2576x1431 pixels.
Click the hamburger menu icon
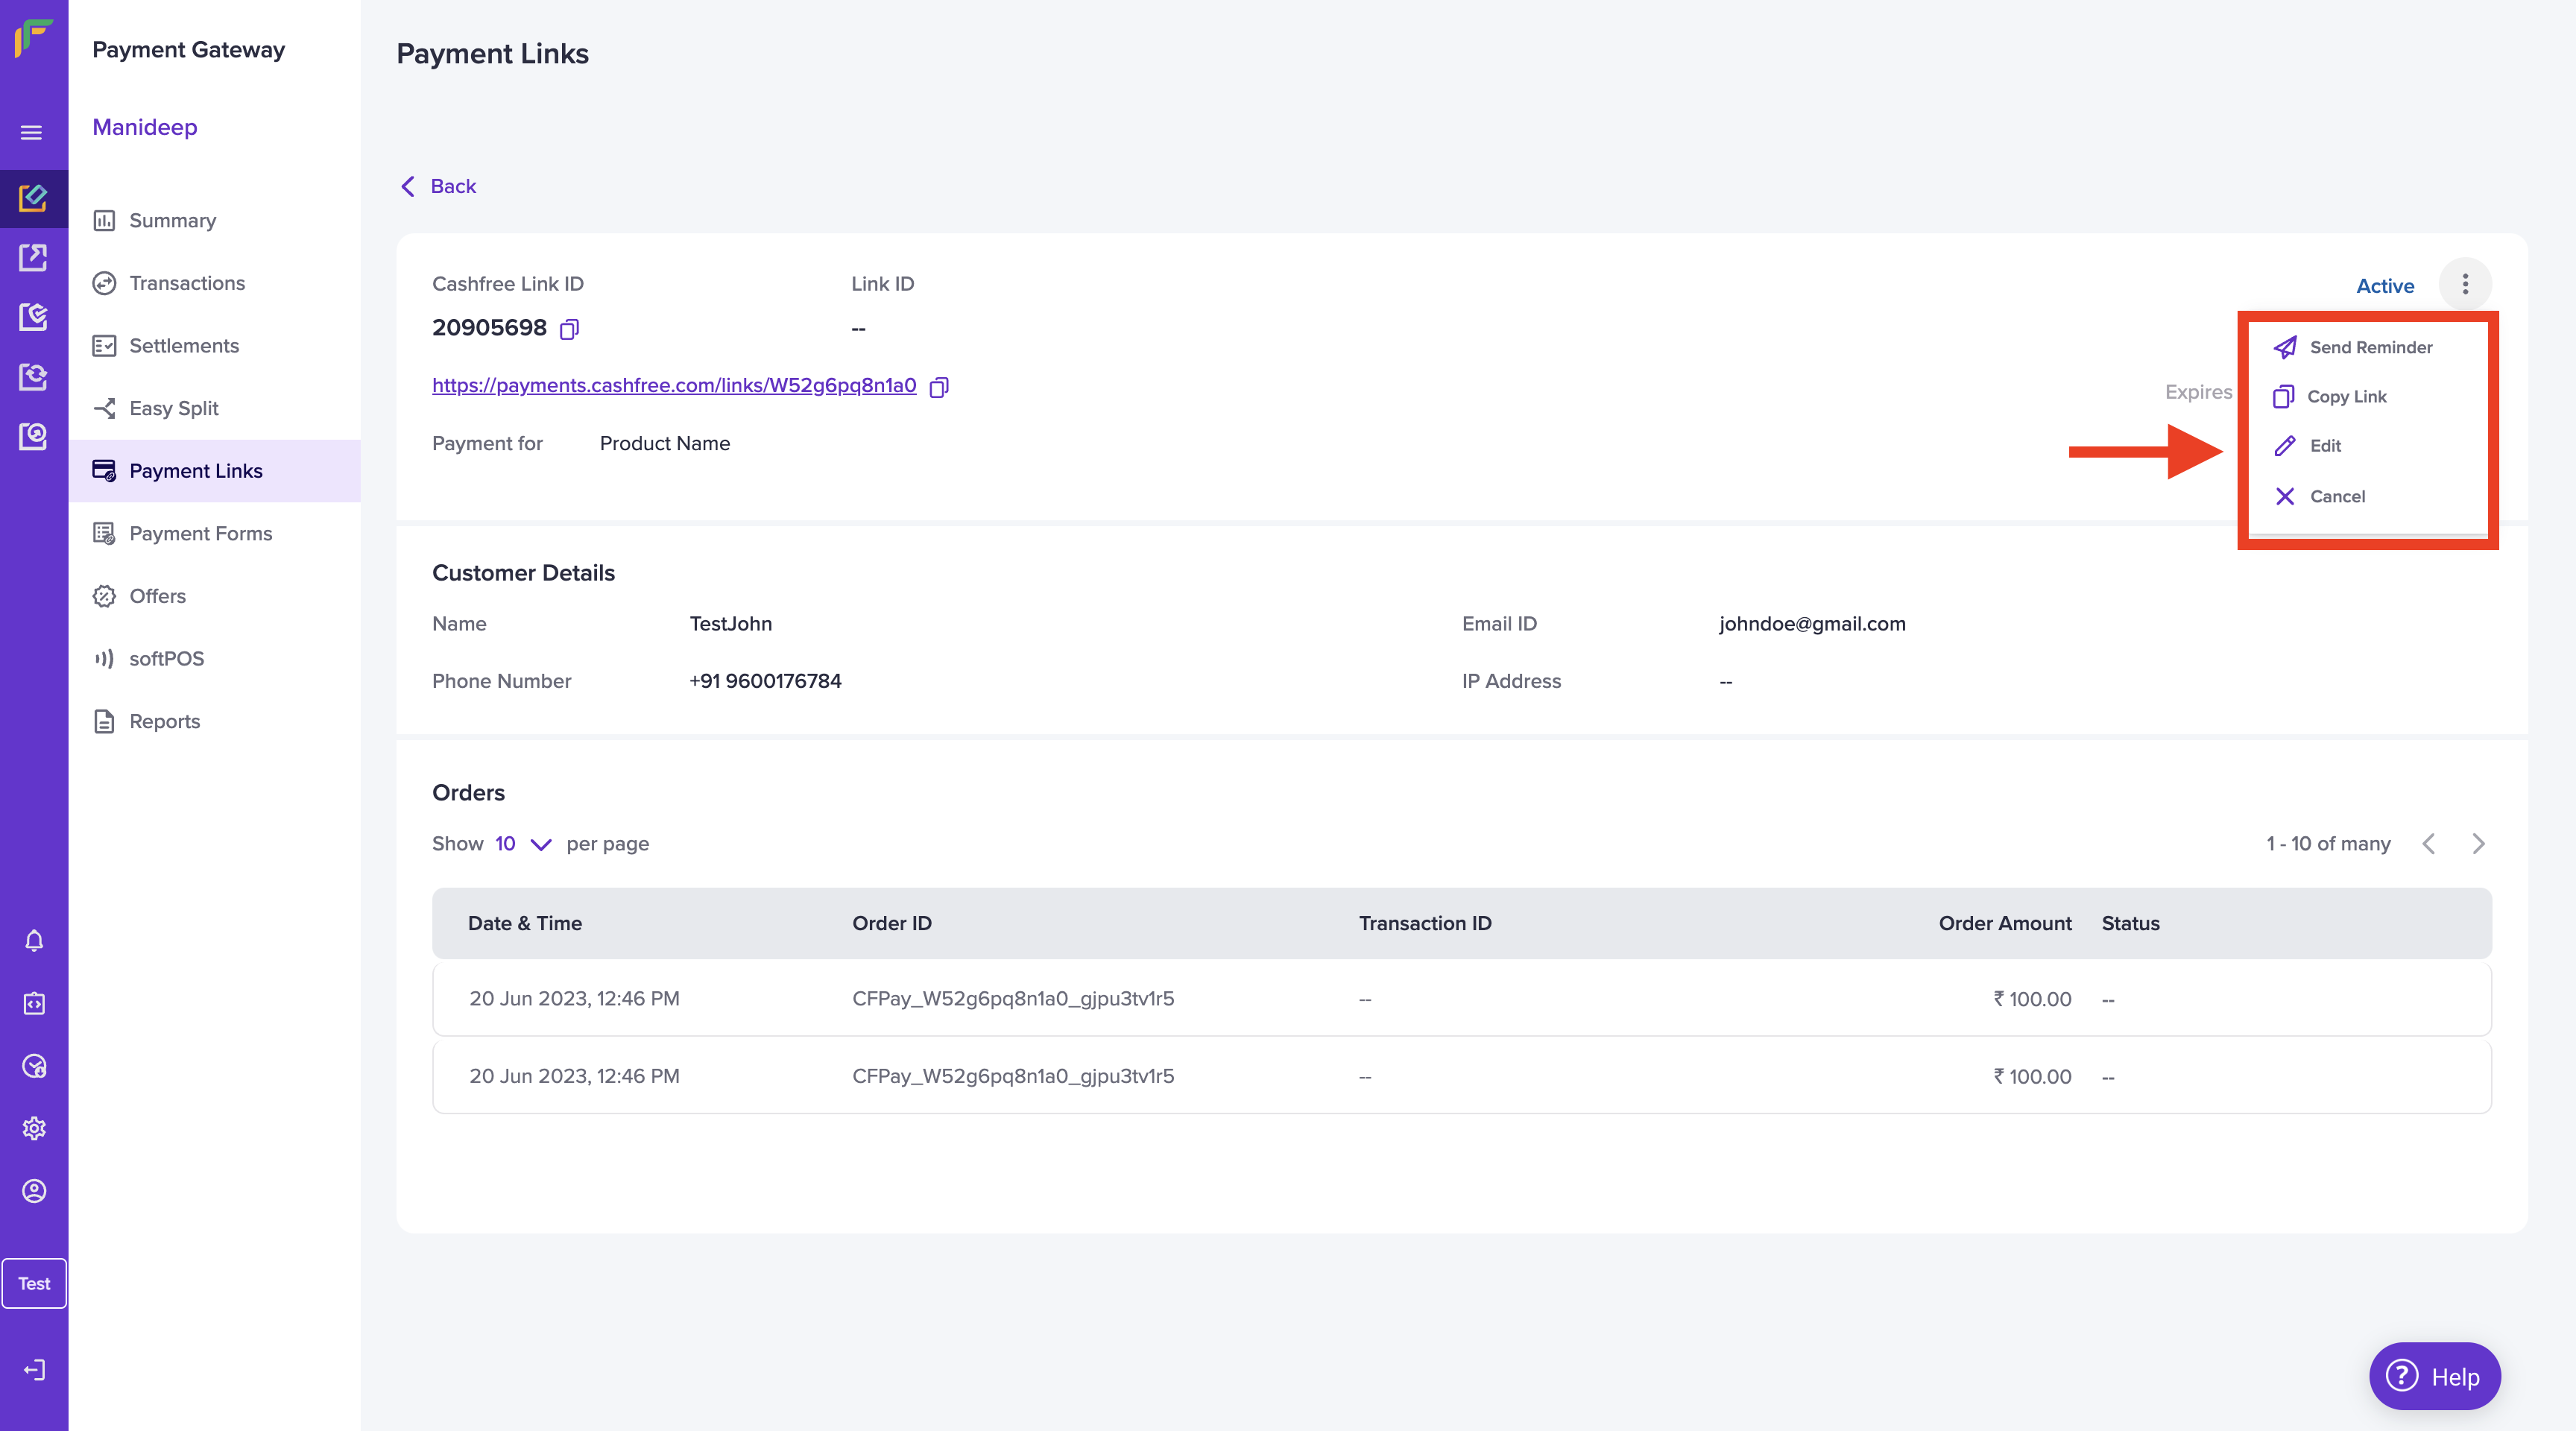(x=32, y=132)
